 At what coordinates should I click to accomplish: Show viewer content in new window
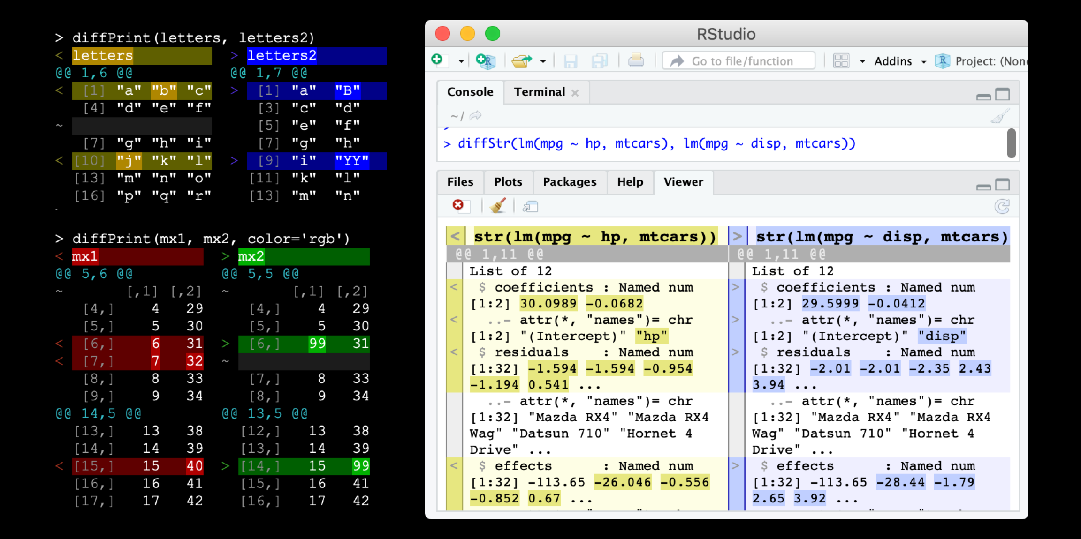[530, 206]
